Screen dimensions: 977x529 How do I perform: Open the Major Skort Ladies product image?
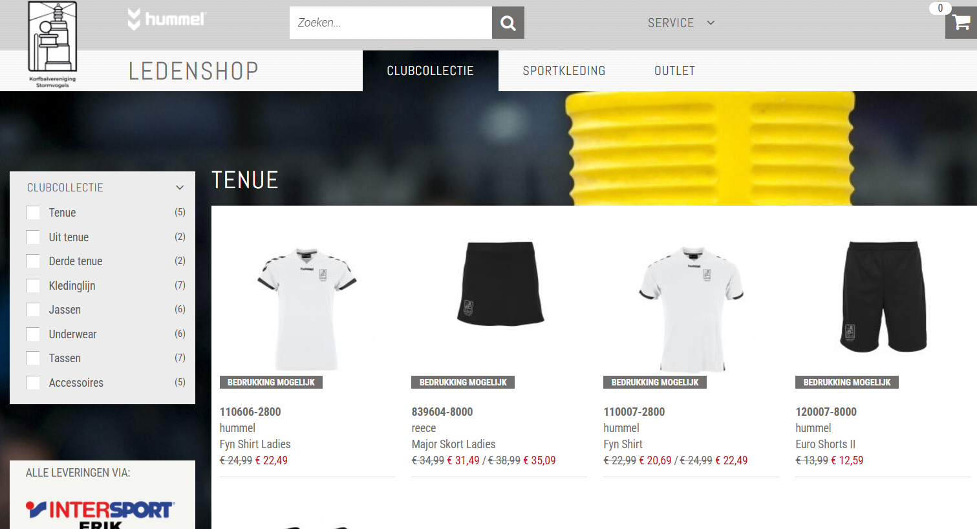[x=500, y=283]
